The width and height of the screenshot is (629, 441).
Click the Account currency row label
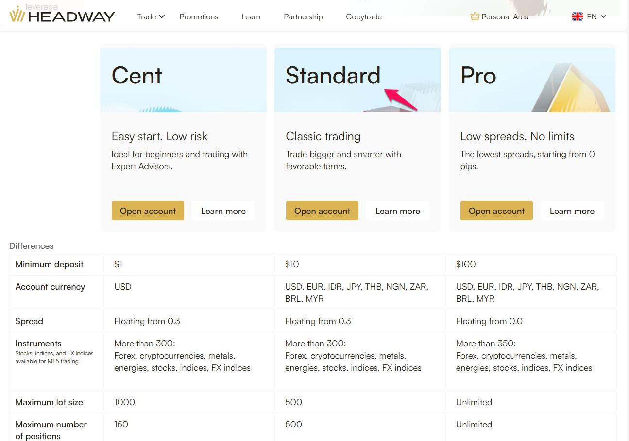tap(50, 287)
